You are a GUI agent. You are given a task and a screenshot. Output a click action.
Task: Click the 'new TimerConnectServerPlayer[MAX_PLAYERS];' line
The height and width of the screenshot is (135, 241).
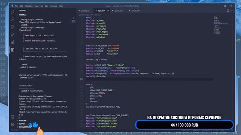coord(108,115)
